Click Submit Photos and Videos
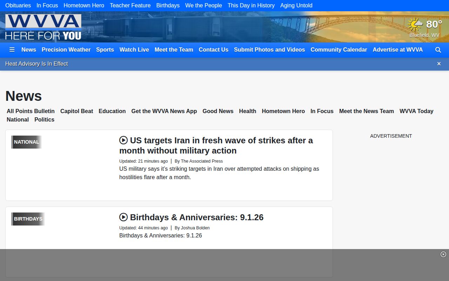Viewport: 449px width, 281px height. 269,50
